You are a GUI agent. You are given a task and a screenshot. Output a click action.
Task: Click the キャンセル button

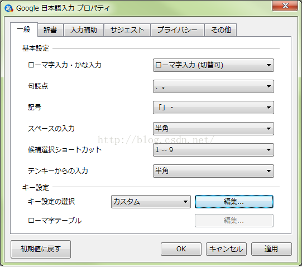pos(226,249)
